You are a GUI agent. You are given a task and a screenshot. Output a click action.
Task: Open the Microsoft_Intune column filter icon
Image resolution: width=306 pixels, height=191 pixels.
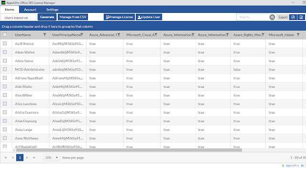pos(298,35)
